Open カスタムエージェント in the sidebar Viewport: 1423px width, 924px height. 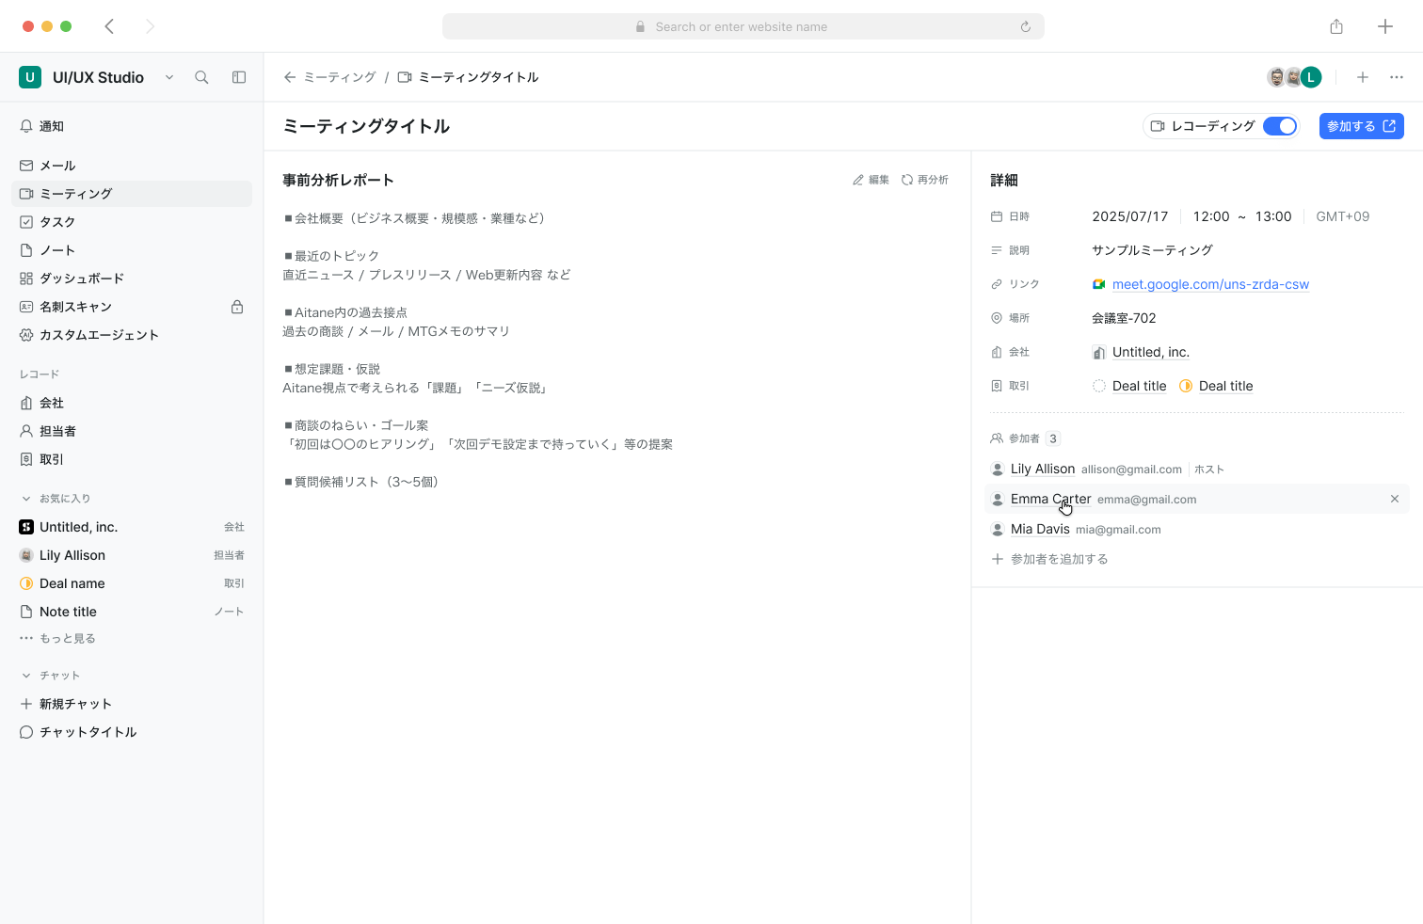coord(132,335)
